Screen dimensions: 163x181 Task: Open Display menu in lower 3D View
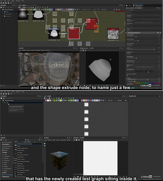[x=69, y=140]
